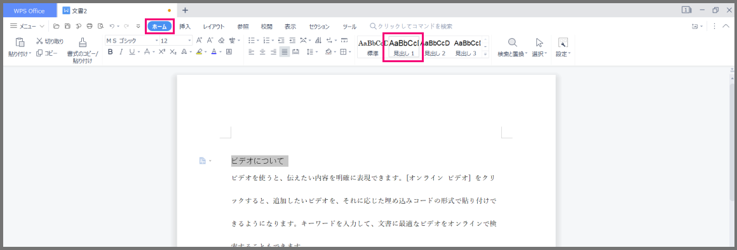The width and height of the screenshot is (737, 250).
Task: Click distributed alignment icon
Action: click(295, 51)
